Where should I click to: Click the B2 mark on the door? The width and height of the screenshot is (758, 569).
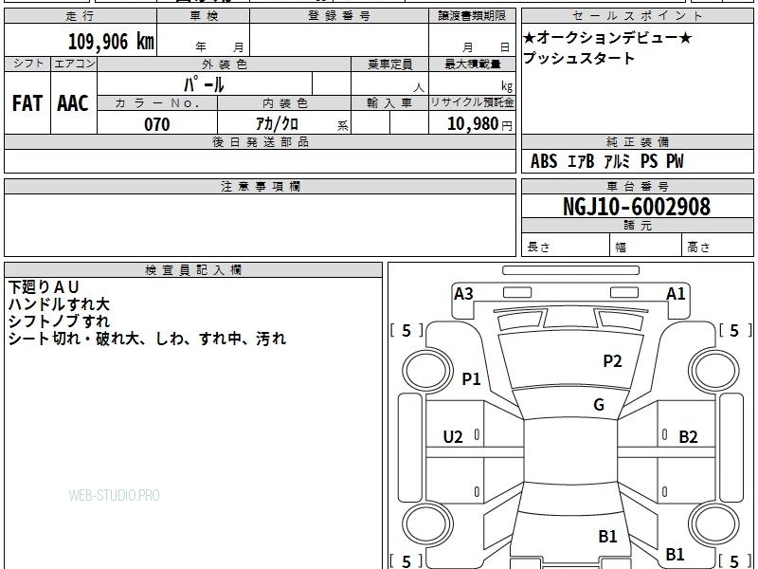689,437
